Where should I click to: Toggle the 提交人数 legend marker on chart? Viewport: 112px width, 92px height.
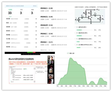[68, 53]
